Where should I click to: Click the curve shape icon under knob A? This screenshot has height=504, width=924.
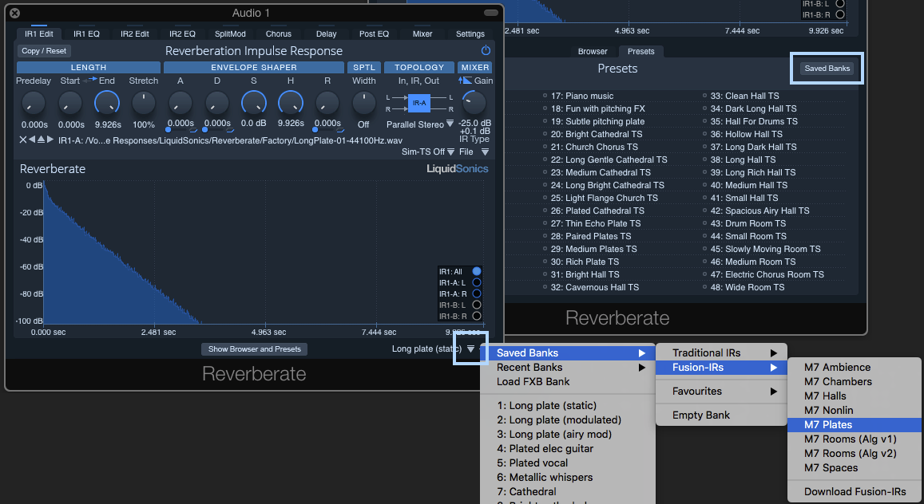pos(194,130)
